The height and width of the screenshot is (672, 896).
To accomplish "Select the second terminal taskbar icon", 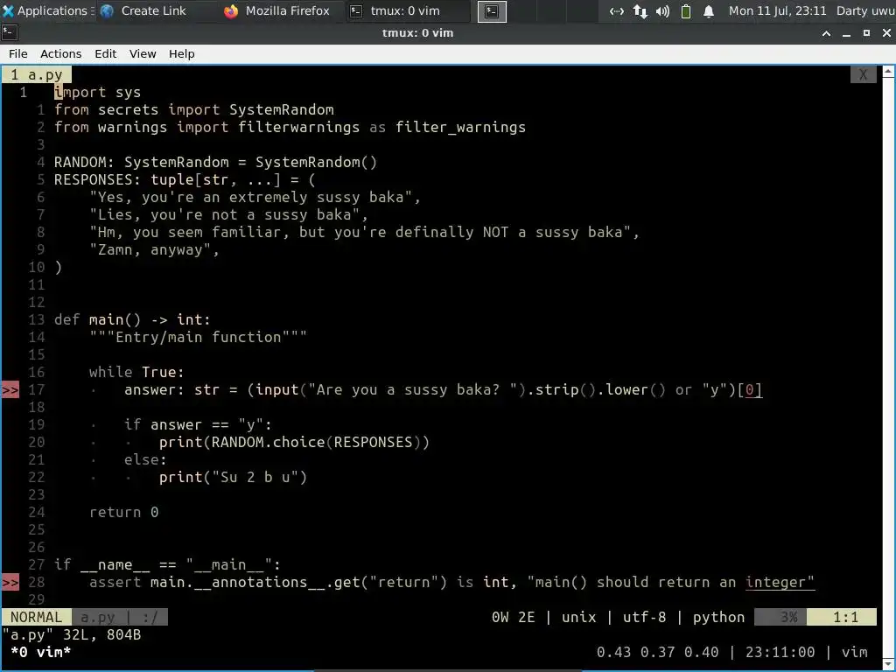I will (x=492, y=10).
